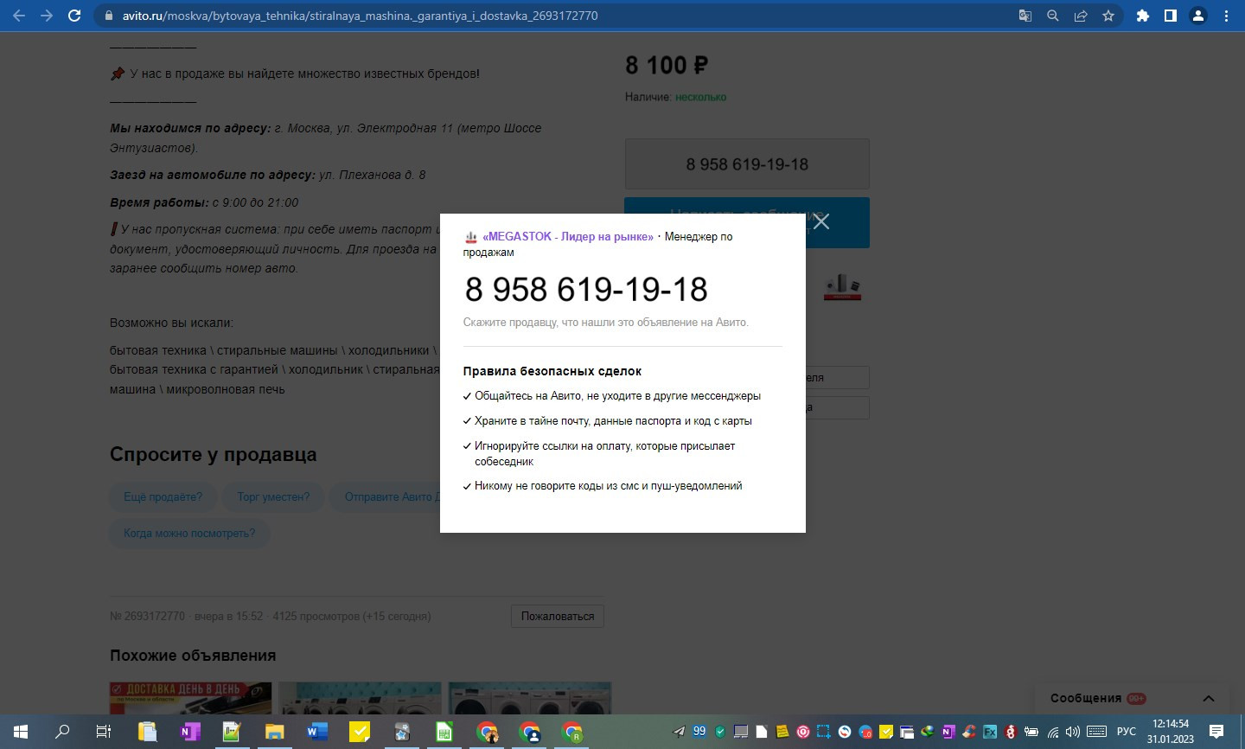Open the Chrome window with green R badge

tap(571, 732)
